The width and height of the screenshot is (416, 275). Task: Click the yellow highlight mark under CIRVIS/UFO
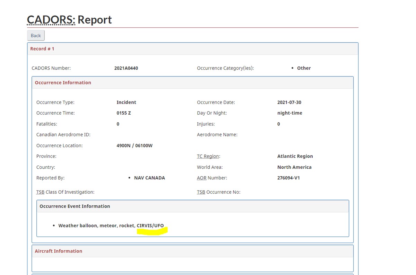(x=152, y=231)
